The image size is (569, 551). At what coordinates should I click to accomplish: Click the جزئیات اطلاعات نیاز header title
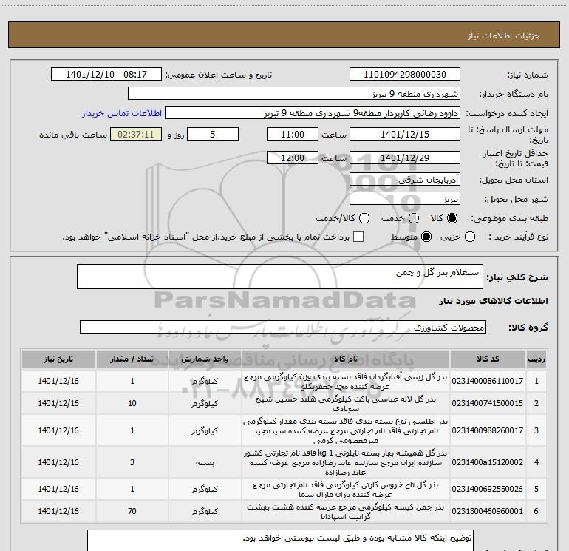click(x=504, y=36)
